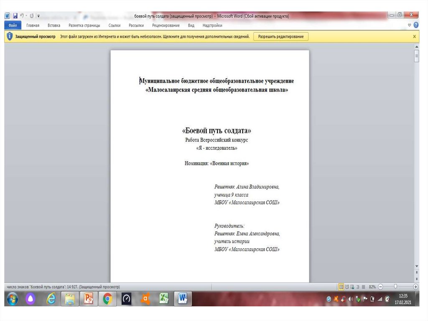Switch to the Вставка ribbon tab

(x=54, y=26)
